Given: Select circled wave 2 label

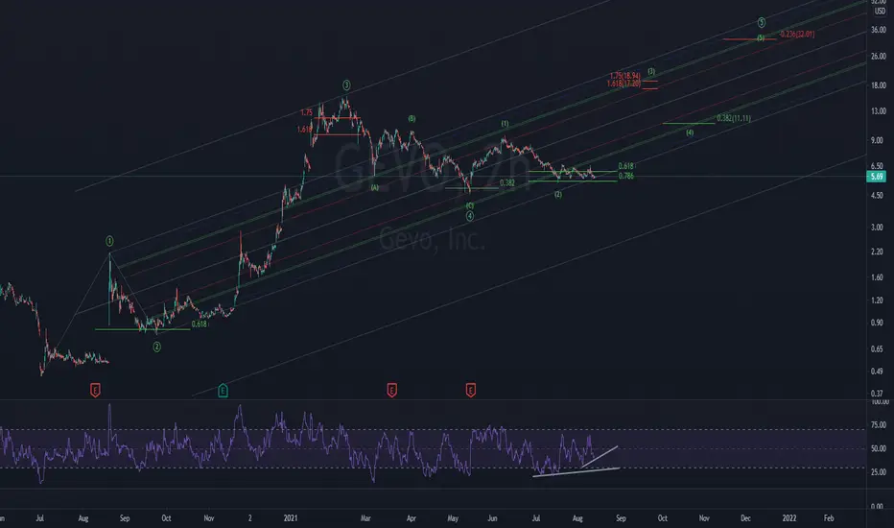Looking at the screenshot, I should [156, 347].
